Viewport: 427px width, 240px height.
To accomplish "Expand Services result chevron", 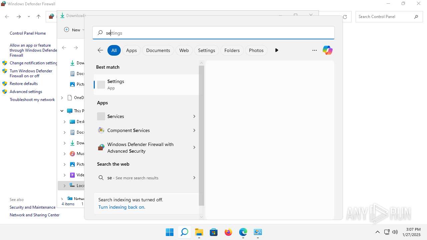I will pos(194,116).
